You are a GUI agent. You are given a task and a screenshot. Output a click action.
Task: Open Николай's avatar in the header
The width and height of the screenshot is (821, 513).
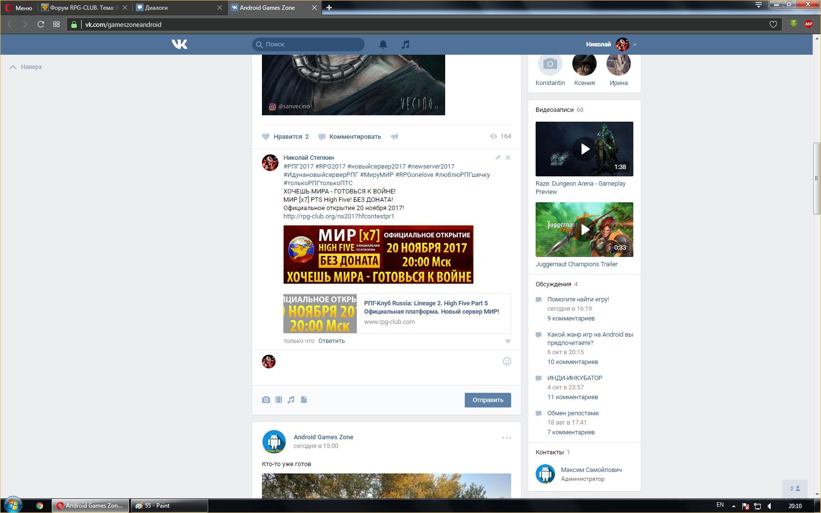click(x=622, y=44)
